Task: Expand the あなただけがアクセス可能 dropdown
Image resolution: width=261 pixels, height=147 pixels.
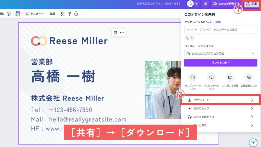Action: (x=221, y=54)
